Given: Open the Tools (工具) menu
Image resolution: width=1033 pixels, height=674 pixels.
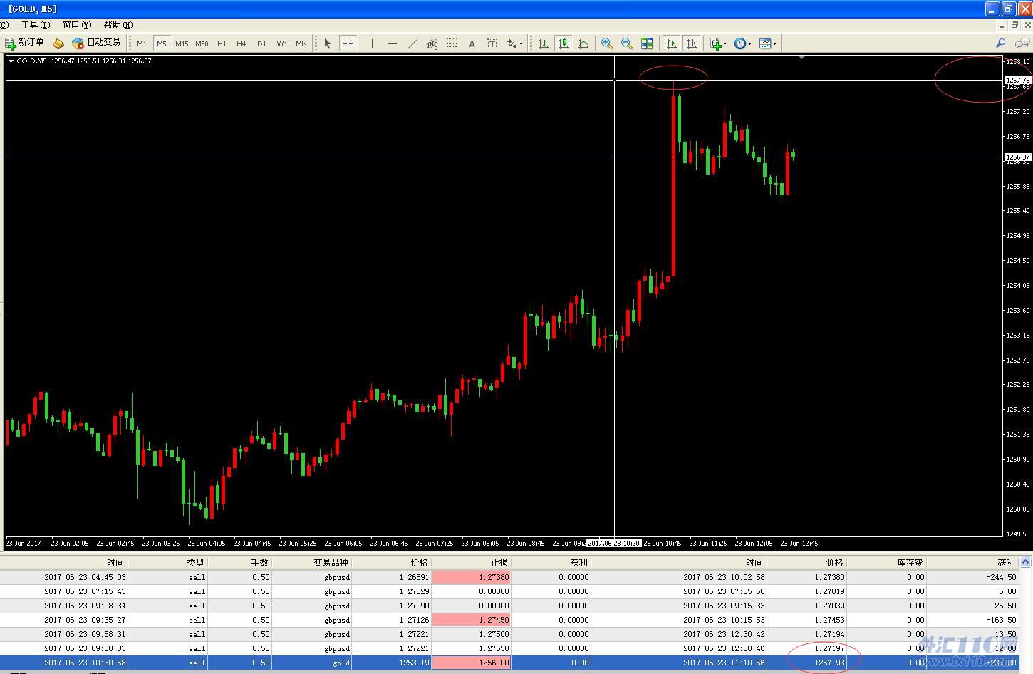Looking at the screenshot, I should [35, 25].
